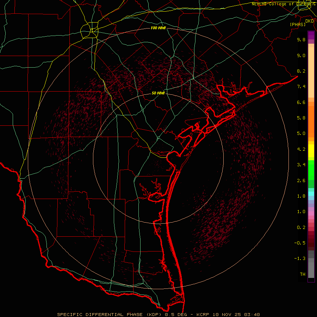The height and width of the screenshot is (317, 317).
Task: Click the SPECIFIC DIFFERENTIAL PHASE (KDP) footer title
Action: [110, 315]
